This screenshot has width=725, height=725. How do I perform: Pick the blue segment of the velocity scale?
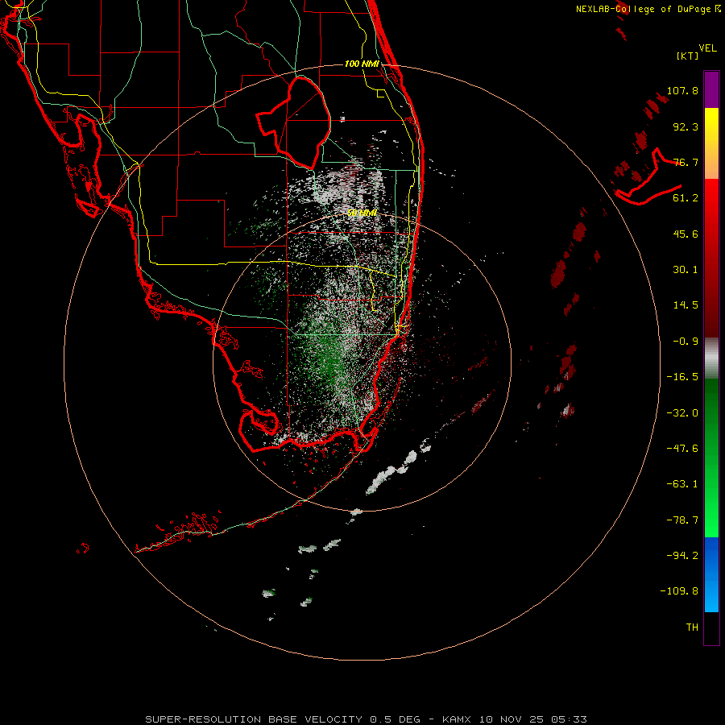click(711, 574)
